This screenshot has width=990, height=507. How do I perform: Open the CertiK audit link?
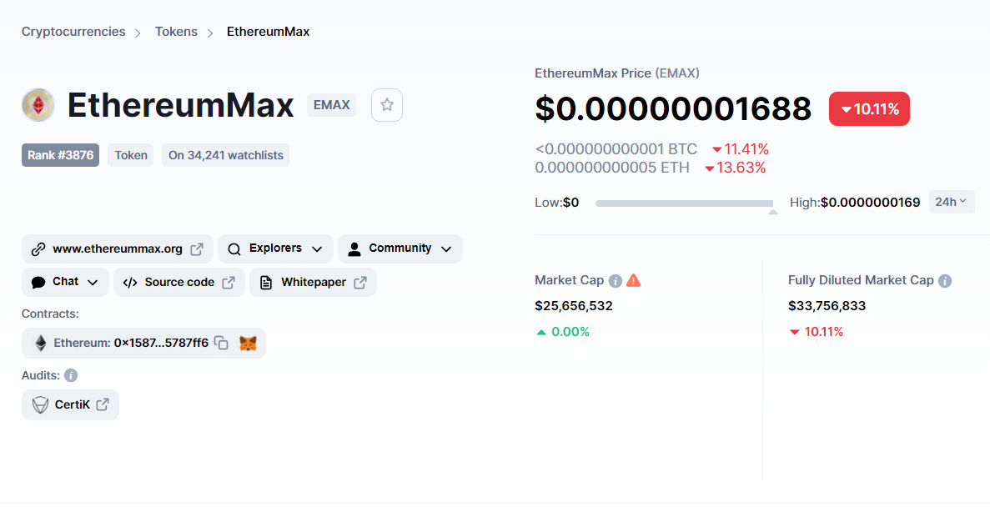(70, 404)
